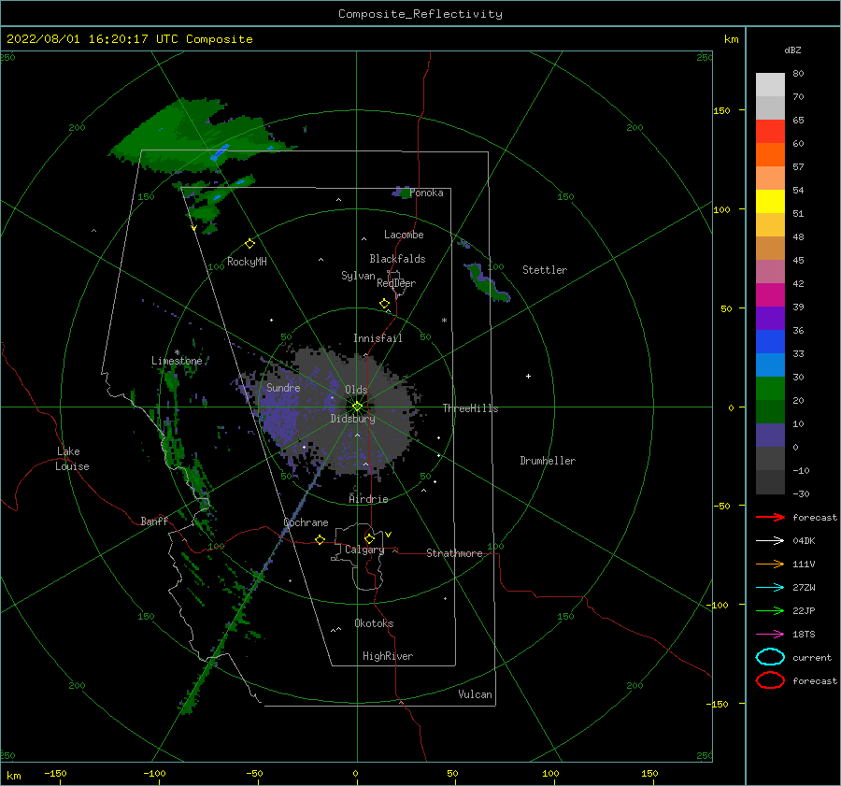Image resolution: width=841 pixels, height=786 pixels.
Task: Click the Stettler city label
Action: [545, 270]
